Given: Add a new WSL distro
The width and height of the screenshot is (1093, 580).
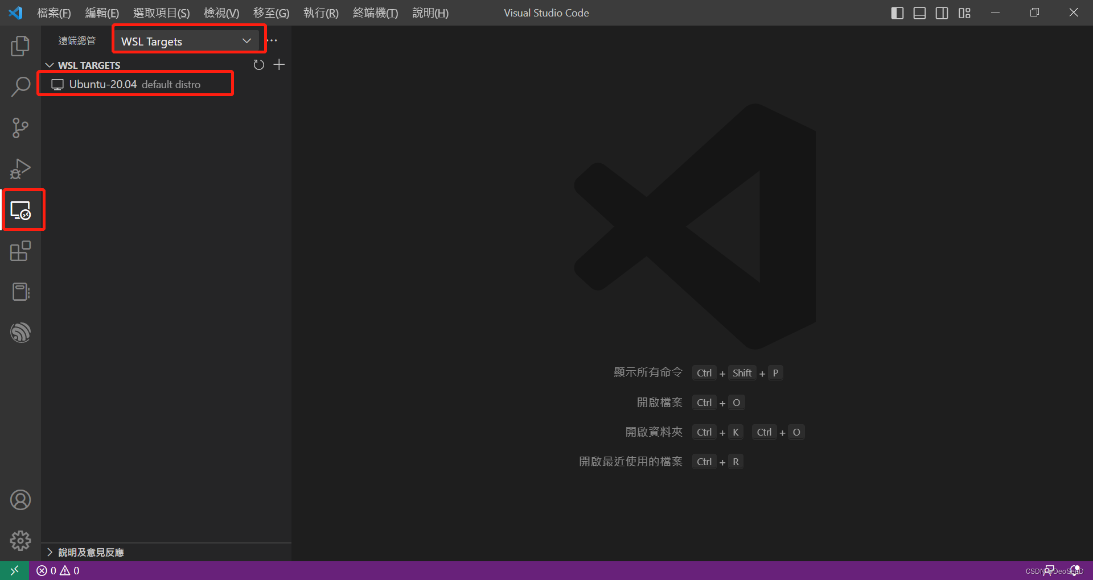Looking at the screenshot, I should coord(279,65).
